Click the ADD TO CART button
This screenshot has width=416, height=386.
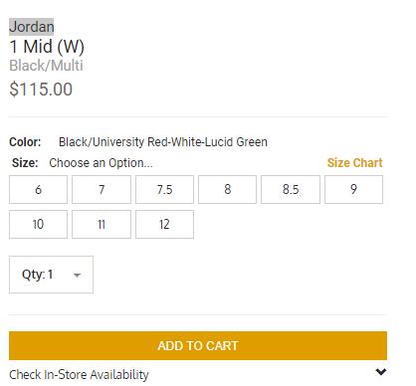198,345
